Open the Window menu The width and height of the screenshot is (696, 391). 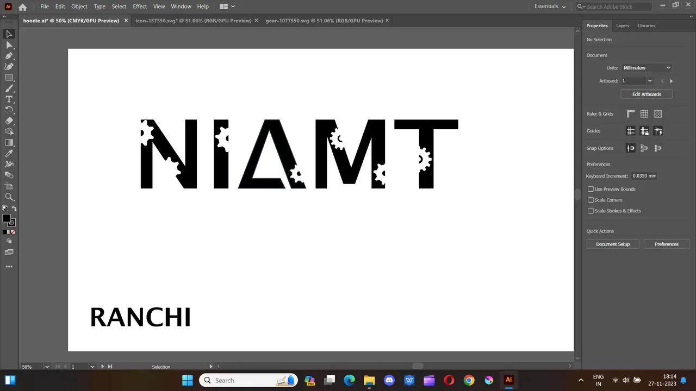[181, 7]
